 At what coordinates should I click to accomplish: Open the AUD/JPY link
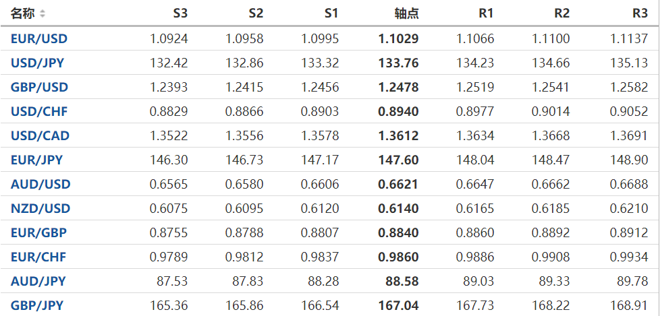point(38,281)
